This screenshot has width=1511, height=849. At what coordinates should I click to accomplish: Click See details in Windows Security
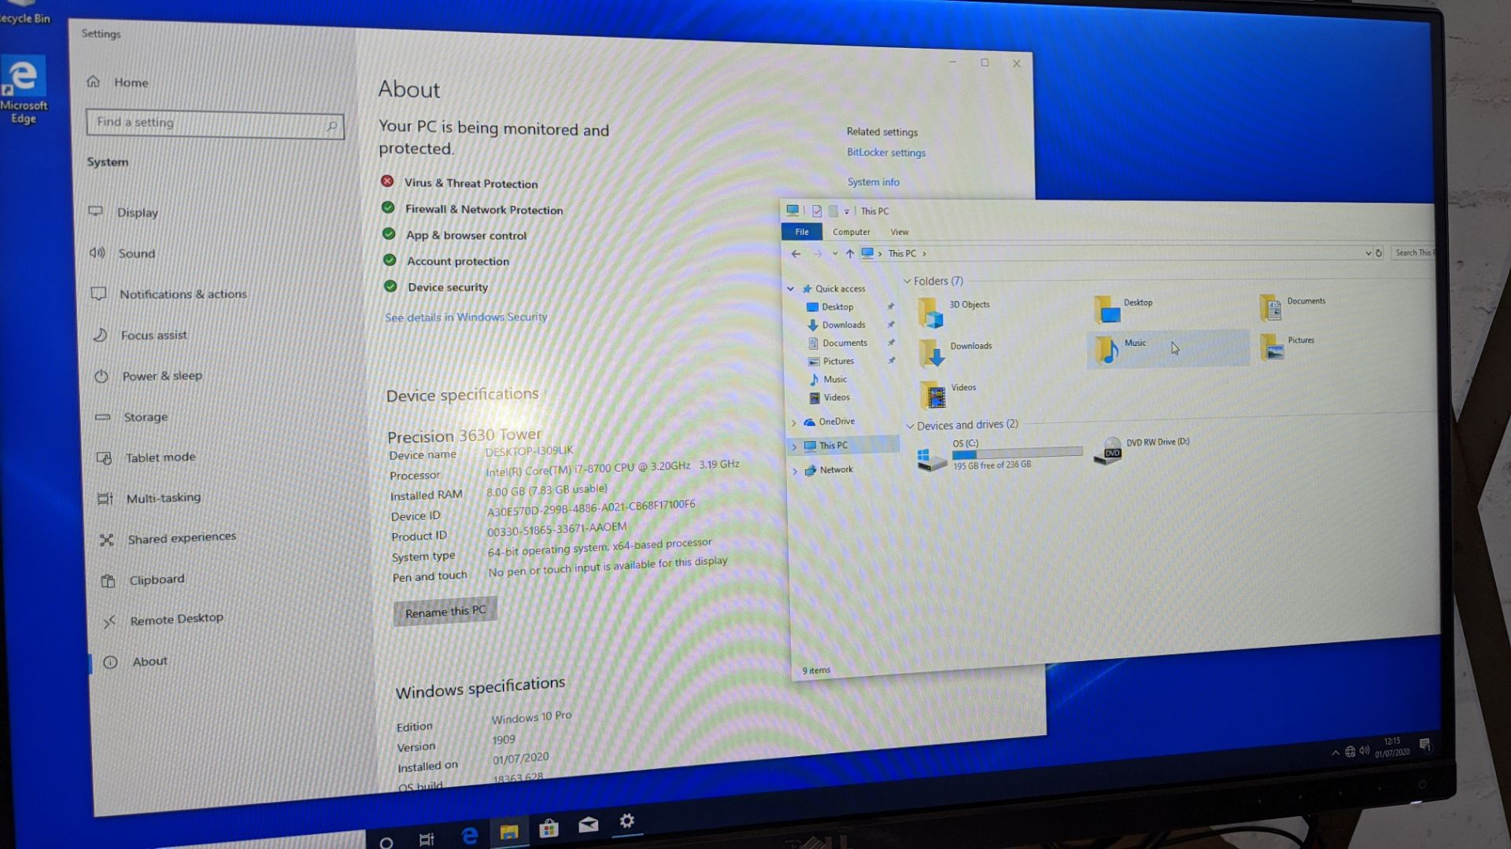[x=466, y=317]
